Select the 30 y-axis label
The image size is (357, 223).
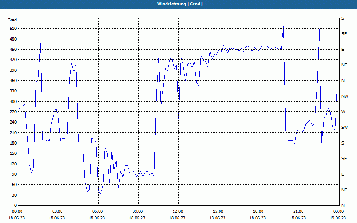point(14,195)
